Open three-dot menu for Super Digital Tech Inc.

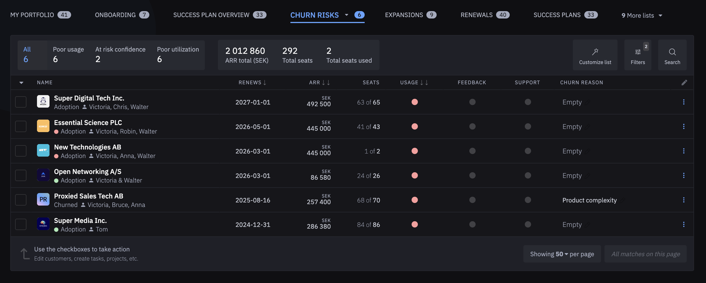(x=684, y=102)
